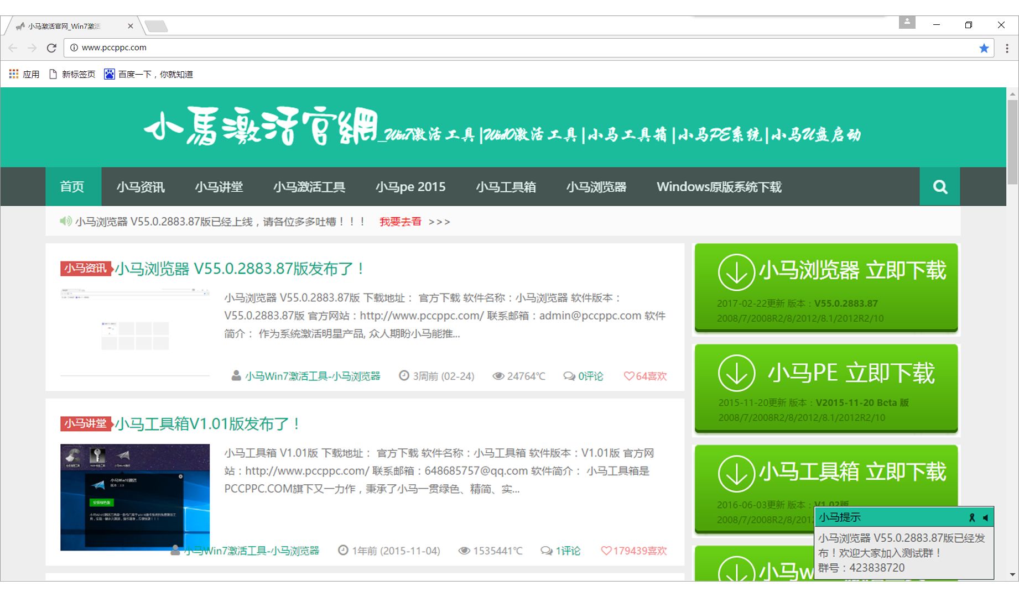Click the 小马提示 popup title bar
The image size is (1019, 597).
(904, 517)
